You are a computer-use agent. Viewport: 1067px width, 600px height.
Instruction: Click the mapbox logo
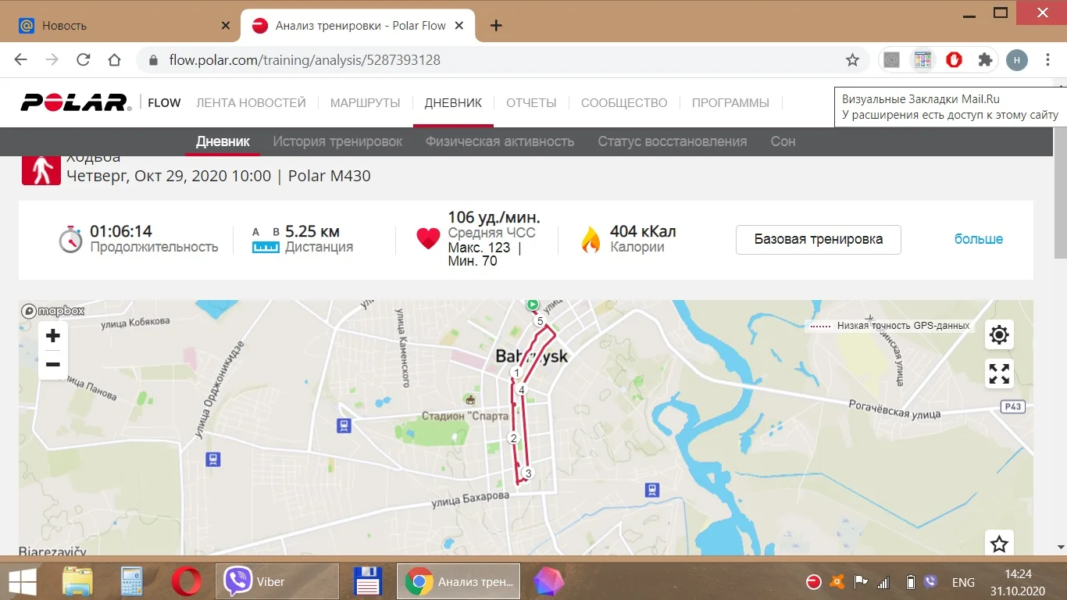(x=53, y=311)
